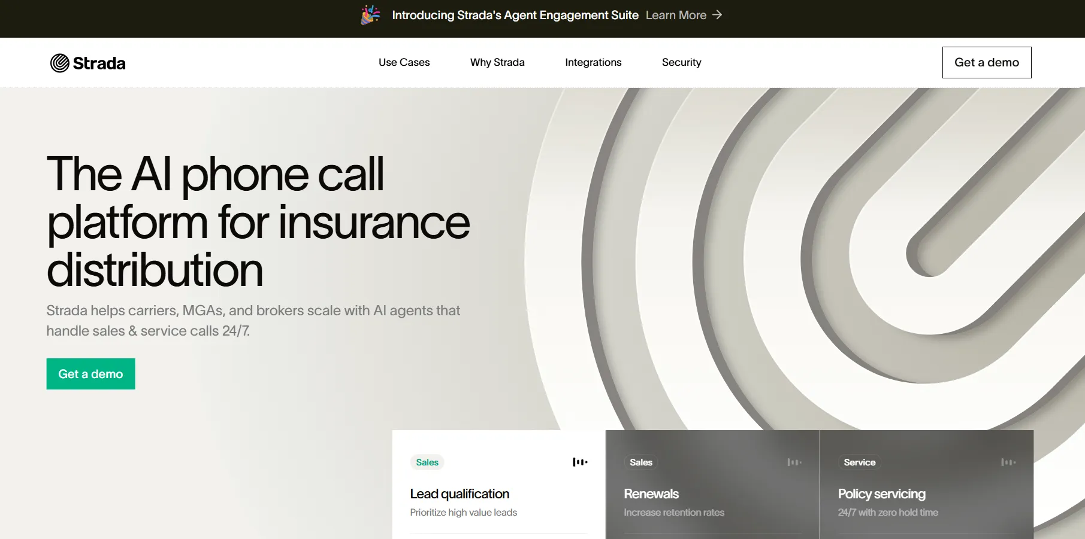
Task: Click the Service tag on Policy servicing card
Action: click(x=860, y=462)
